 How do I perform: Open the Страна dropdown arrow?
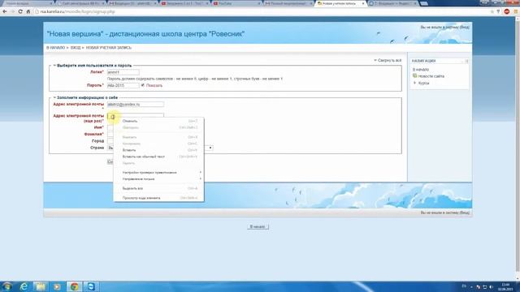(210, 148)
